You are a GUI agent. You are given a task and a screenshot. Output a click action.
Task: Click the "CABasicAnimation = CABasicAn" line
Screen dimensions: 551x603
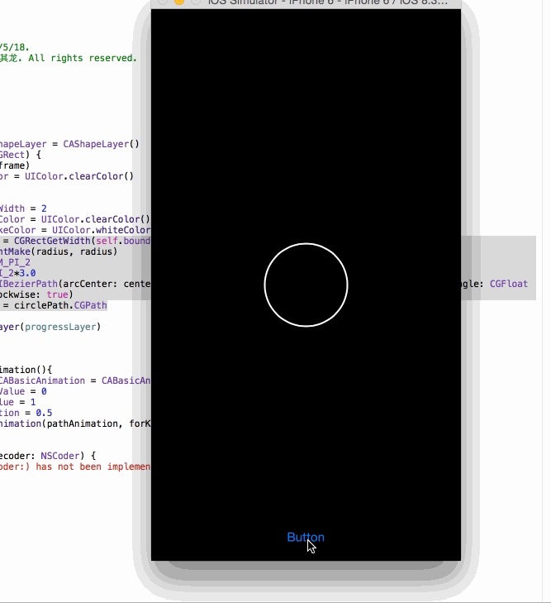[75, 381]
